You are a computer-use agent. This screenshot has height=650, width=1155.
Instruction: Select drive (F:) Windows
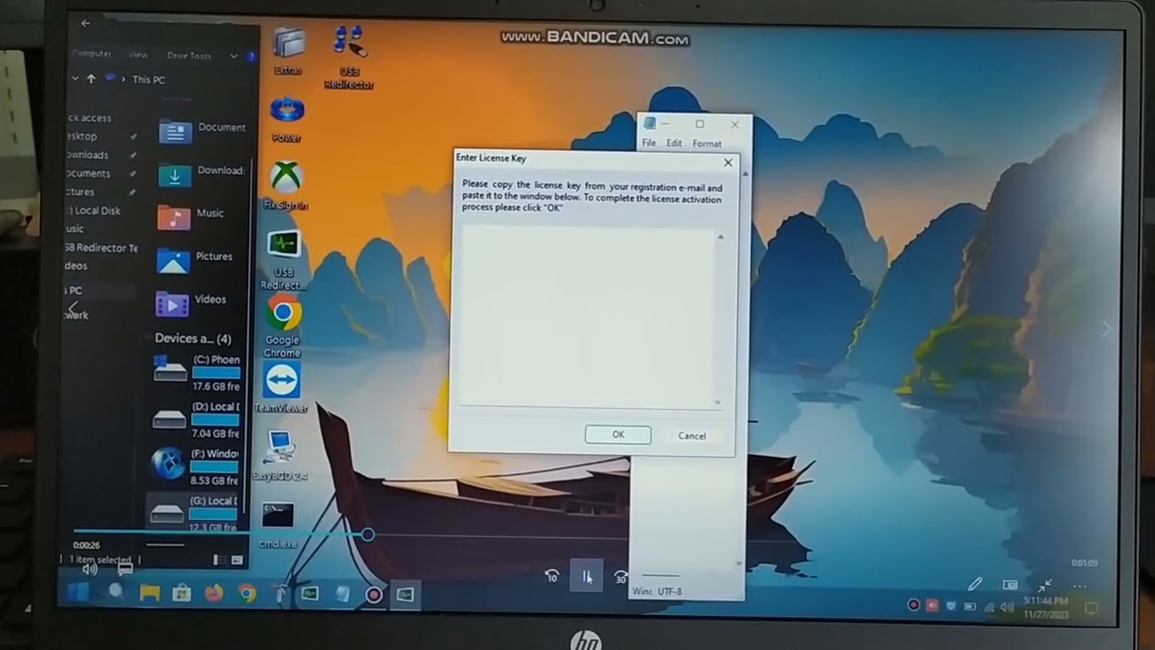[195, 465]
